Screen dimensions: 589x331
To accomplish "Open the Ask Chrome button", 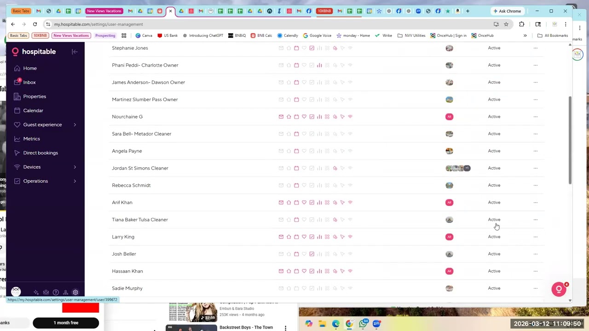I will pos(507,11).
